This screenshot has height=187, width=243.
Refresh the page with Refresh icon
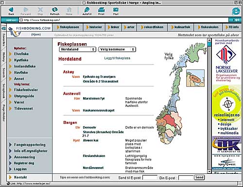[x=54, y=10]
